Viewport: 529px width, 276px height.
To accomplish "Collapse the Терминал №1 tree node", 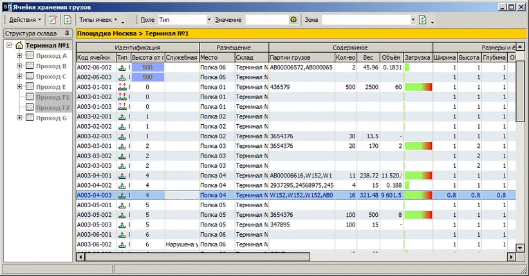I will [8, 46].
